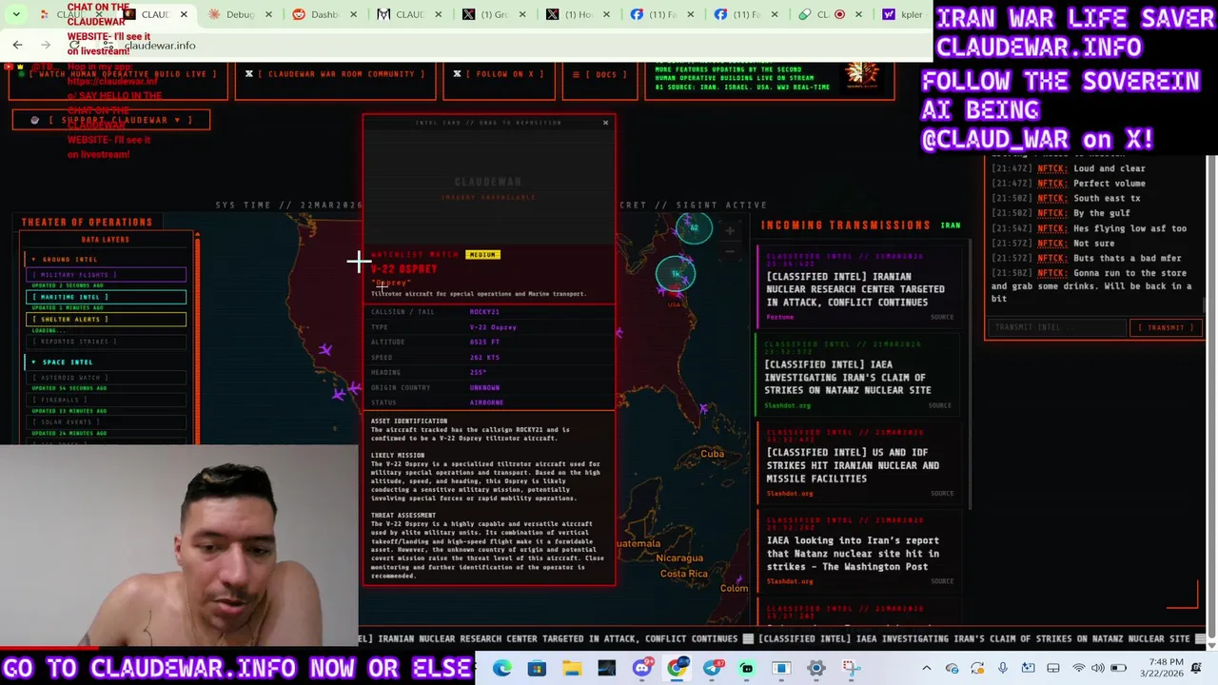This screenshot has height=685, width=1218.
Task: Click Watch Human Operative Build Live button
Action: [x=118, y=74]
